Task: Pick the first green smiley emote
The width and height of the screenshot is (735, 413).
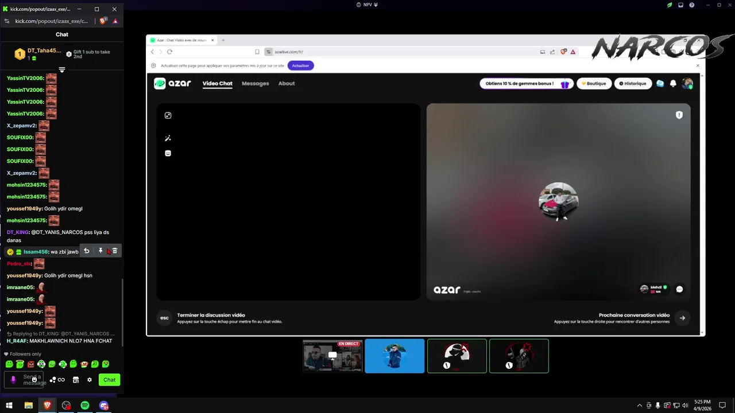Action: 9,364
